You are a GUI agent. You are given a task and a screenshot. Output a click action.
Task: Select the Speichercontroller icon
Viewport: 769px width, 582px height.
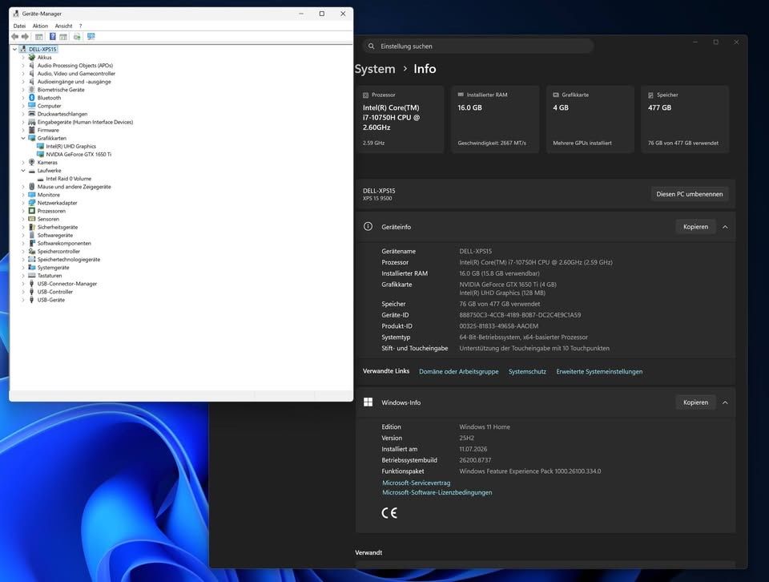[32, 251]
